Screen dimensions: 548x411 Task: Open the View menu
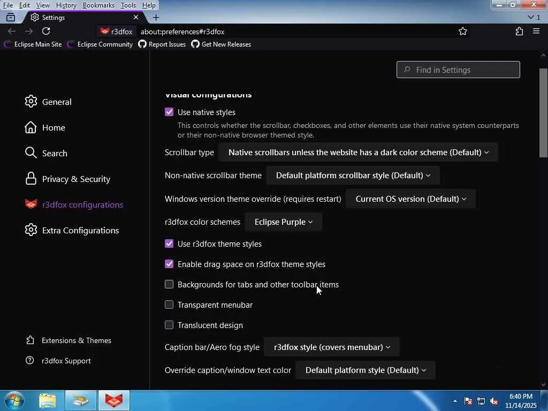[x=43, y=5]
